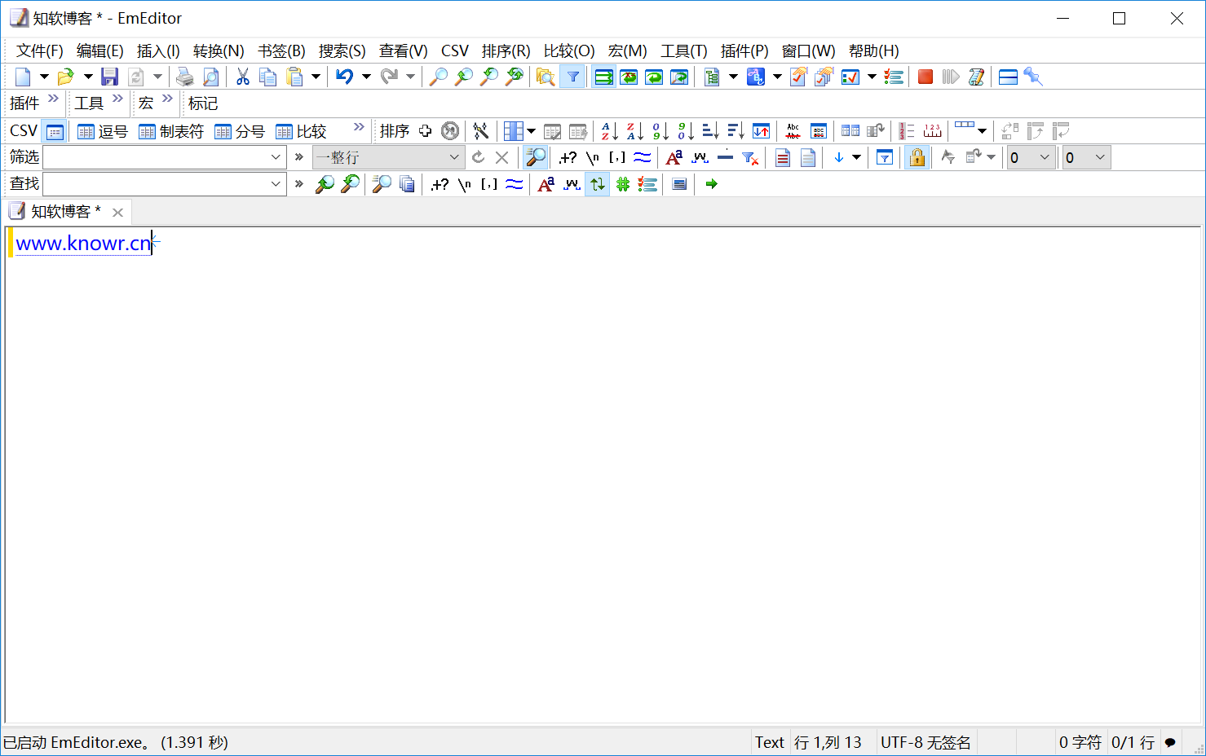Sort A to Z ascending
The width and height of the screenshot is (1206, 756).
[x=609, y=131]
